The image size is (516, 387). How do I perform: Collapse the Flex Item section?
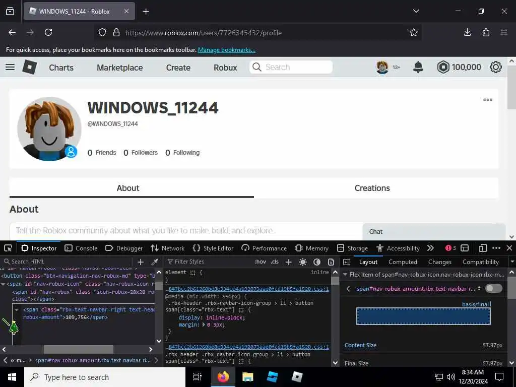(x=345, y=275)
